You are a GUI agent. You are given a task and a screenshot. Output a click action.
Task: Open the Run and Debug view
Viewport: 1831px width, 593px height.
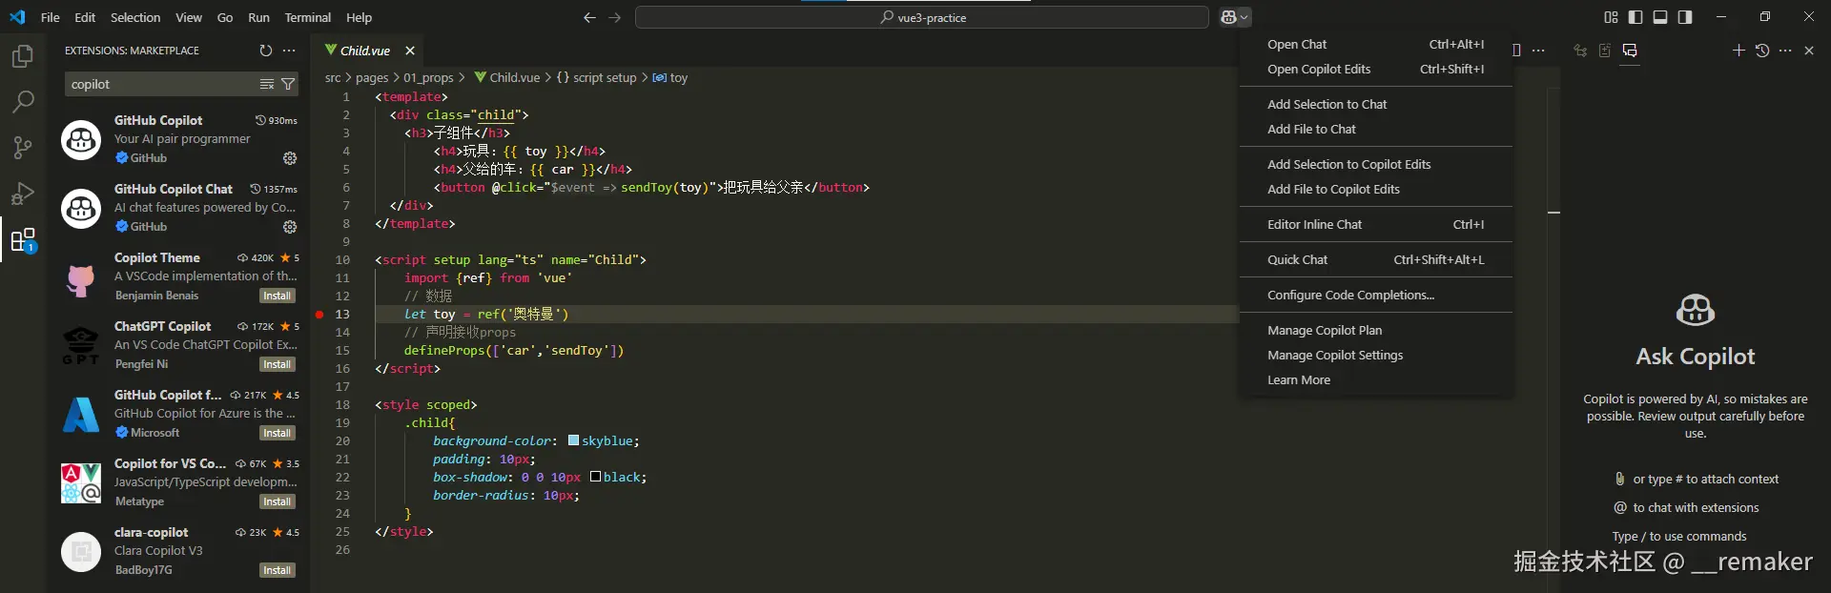coord(23,194)
